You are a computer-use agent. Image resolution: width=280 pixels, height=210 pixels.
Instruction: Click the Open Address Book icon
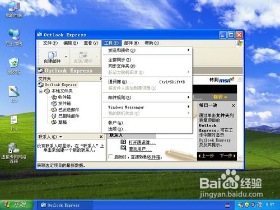pos(123,142)
